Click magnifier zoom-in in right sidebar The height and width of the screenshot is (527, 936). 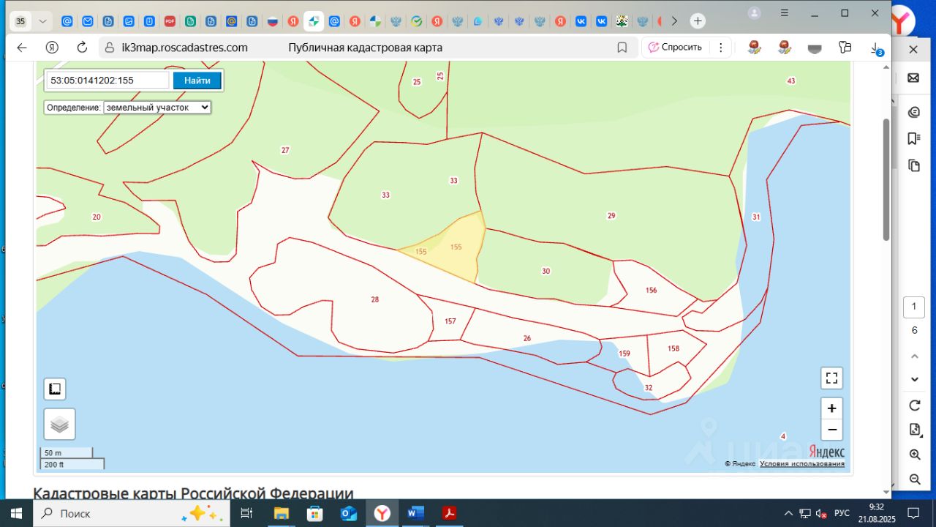(914, 455)
